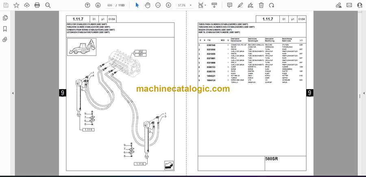Add a sticky note comment
The height and width of the screenshot is (177, 366).
pos(230,5)
